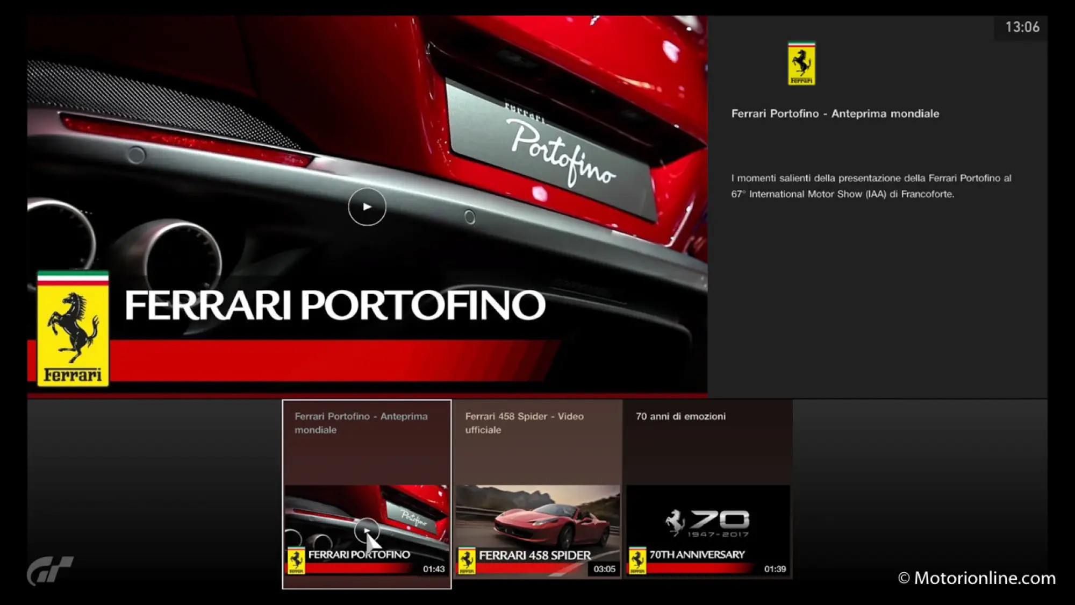Click the 01:43 duration on the Portofino thumbnail
This screenshot has width=1075, height=605.
click(x=434, y=569)
